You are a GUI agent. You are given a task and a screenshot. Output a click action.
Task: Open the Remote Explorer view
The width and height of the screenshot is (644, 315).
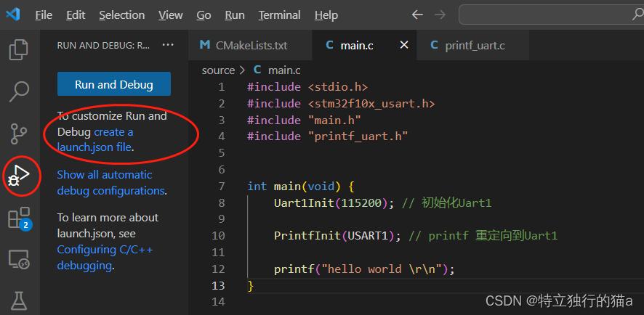coord(19,260)
